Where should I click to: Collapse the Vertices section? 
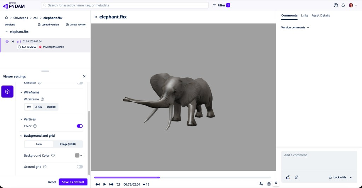coord(22,119)
